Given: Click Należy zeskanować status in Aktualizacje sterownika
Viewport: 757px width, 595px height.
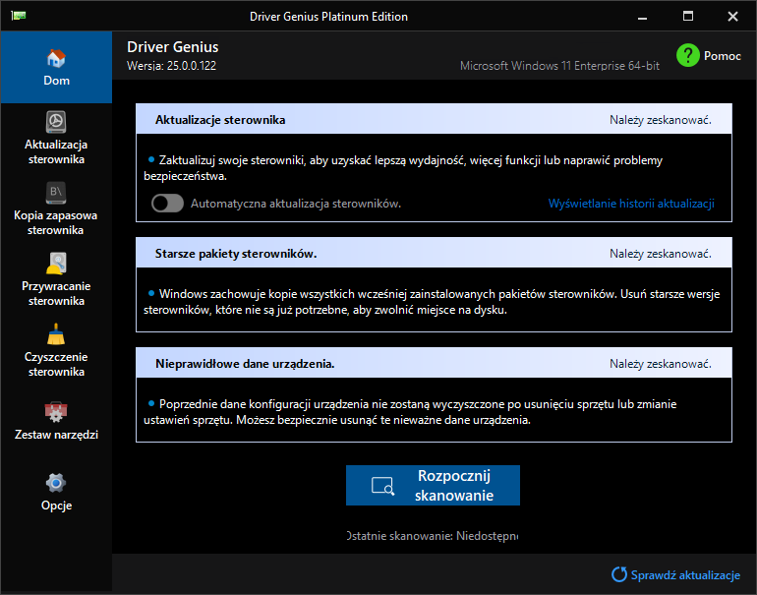Looking at the screenshot, I should tap(660, 120).
